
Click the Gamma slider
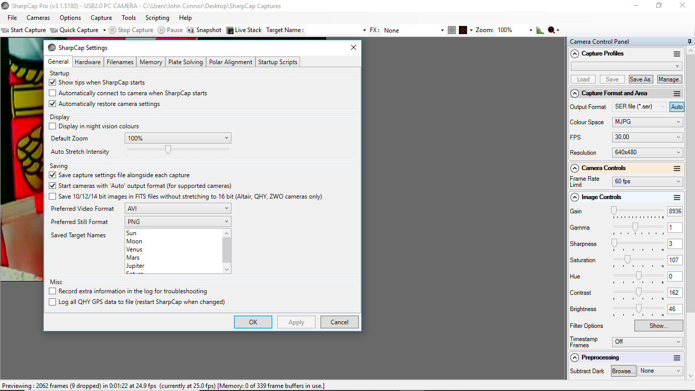point(639,228)
